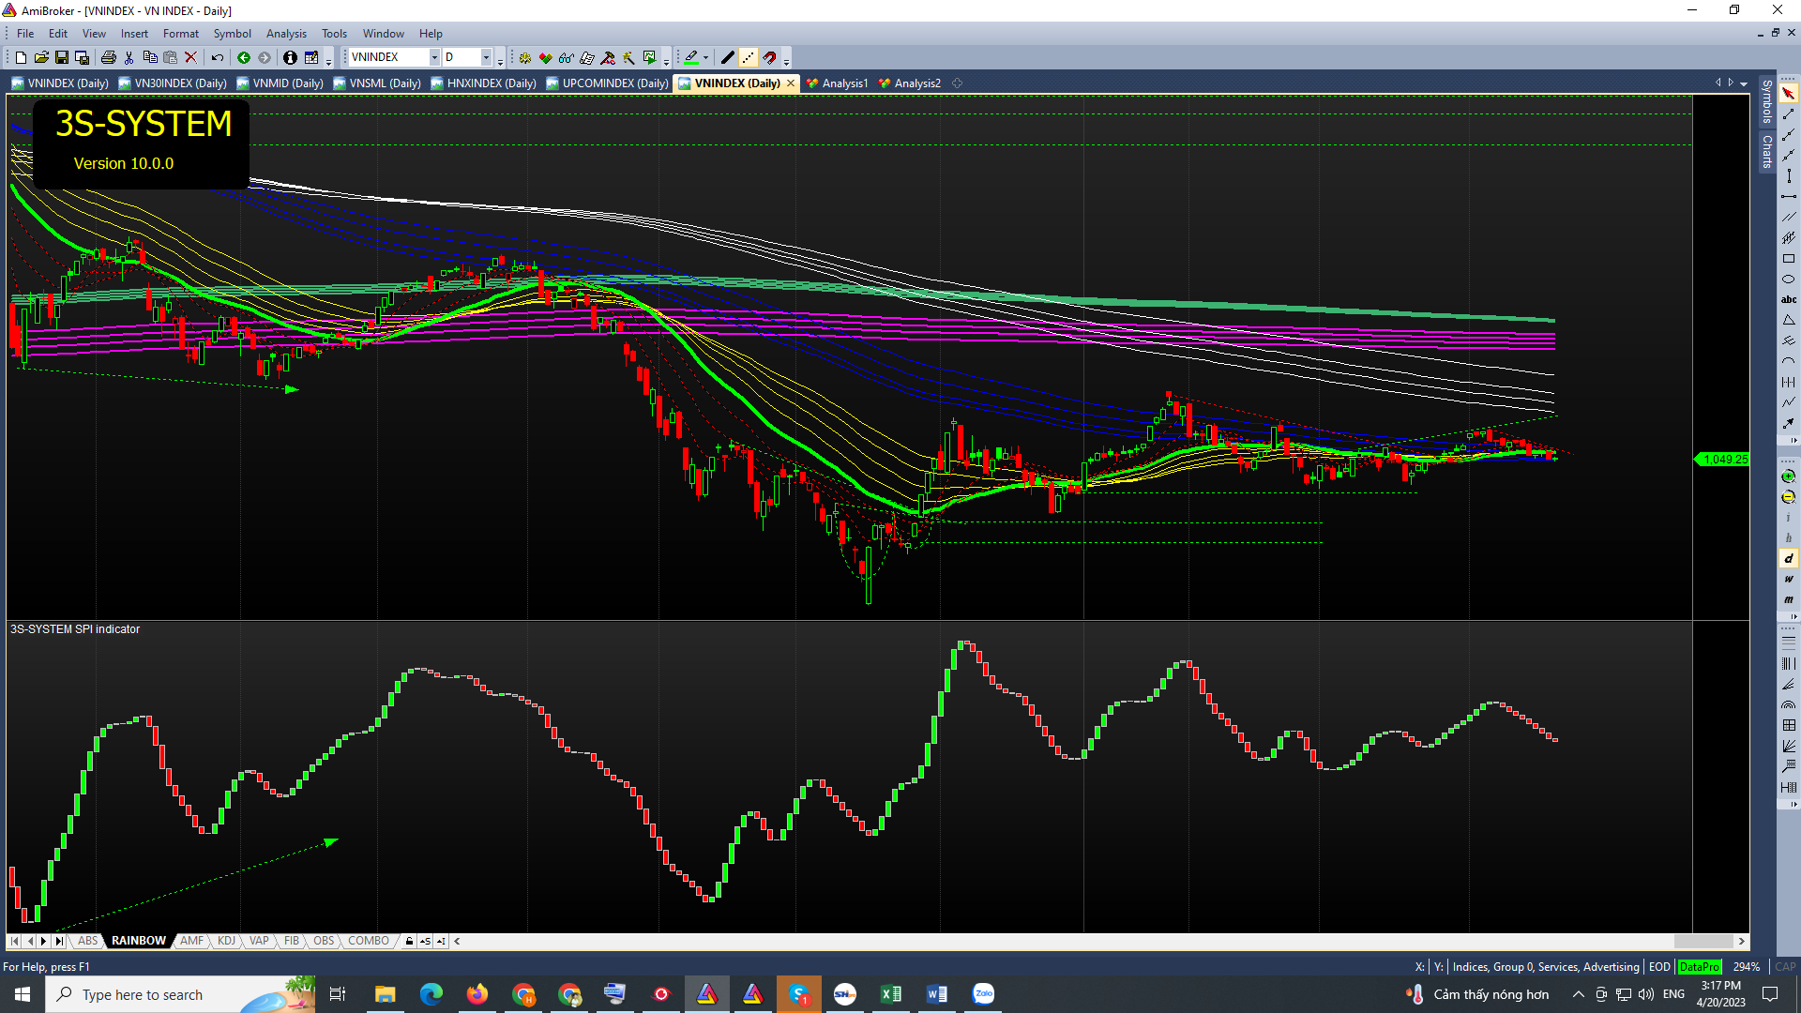Click the zoom in magnifier icon
This screenshot has width=1801, height=1013.
click(1789, 476)
